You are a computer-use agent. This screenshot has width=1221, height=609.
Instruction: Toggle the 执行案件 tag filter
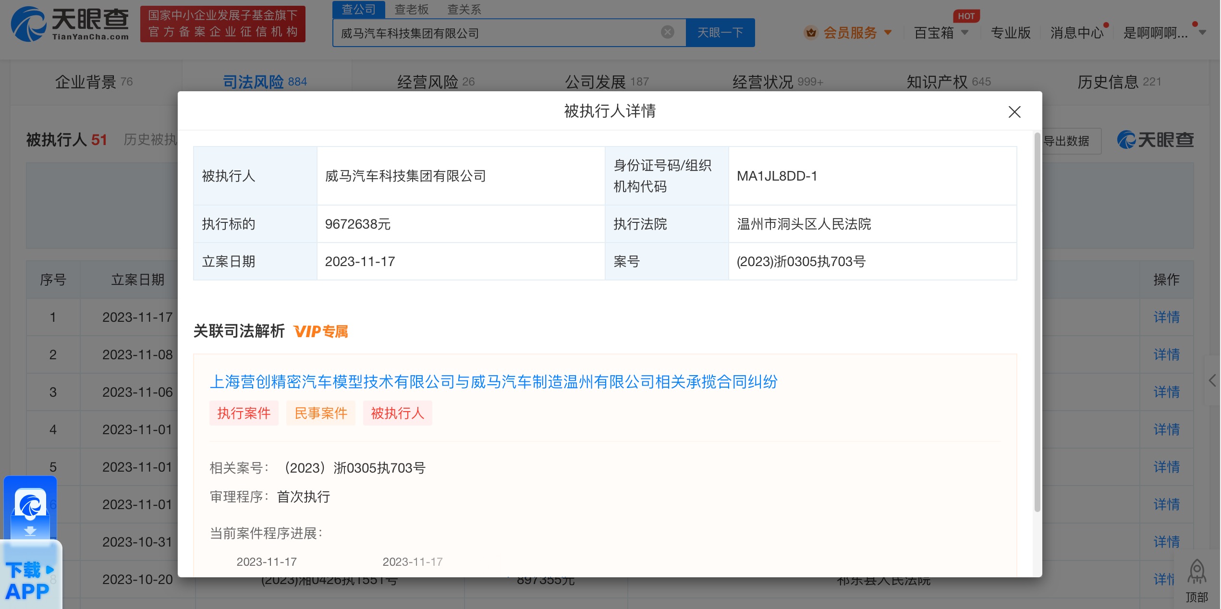point(244,413)
